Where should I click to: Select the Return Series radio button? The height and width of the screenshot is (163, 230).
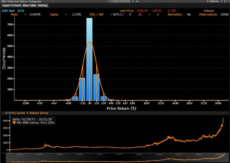point(28,113)
